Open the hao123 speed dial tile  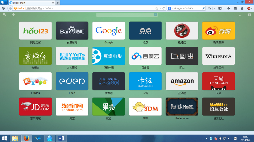tap(35, 31)
